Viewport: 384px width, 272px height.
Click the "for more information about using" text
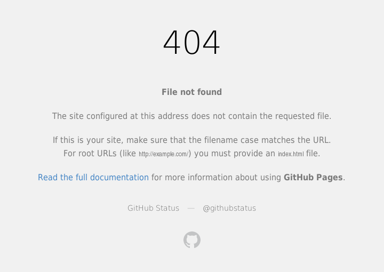(216, 178)
